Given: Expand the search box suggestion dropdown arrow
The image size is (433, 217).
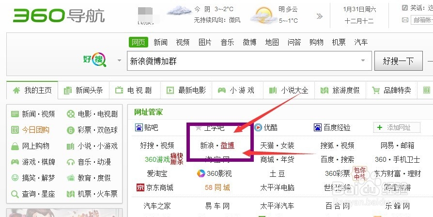Looking at the screenshot, I should pos(363,61).
